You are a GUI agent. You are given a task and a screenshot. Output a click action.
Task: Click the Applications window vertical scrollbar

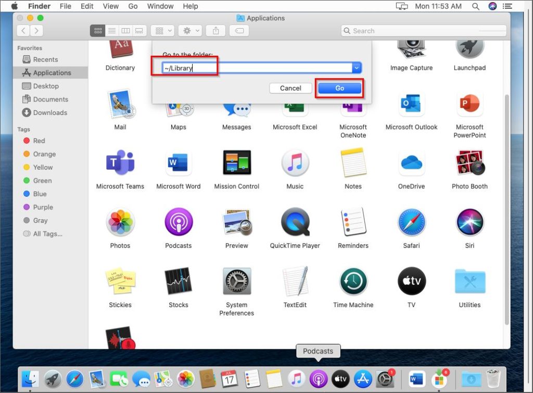click(x=507, y=209)
